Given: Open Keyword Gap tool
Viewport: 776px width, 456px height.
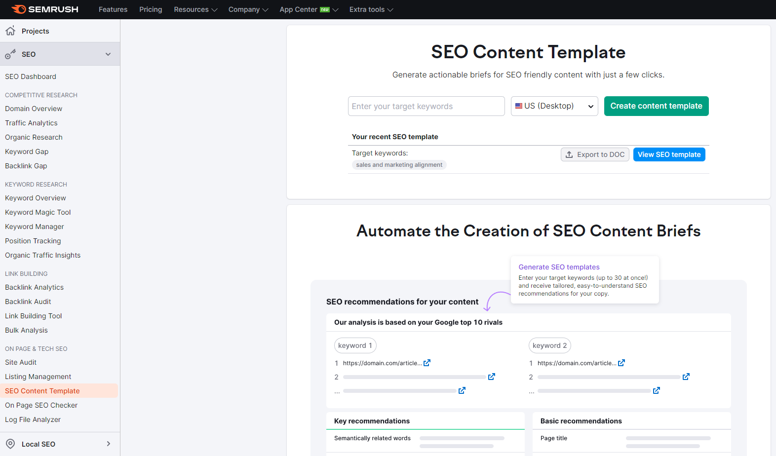Looking at the screenshot, I should click(x=27, y=152).
